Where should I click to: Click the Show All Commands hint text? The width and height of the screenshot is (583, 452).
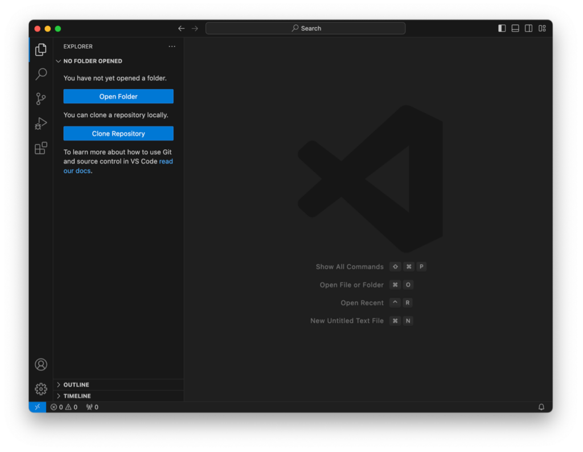tap(350, 267)
